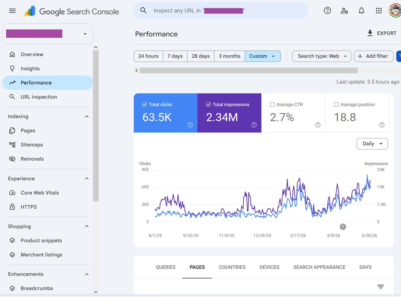Switch to the DAYS tab
Viewport: 401px width, 297px height.
coord(365,267)
